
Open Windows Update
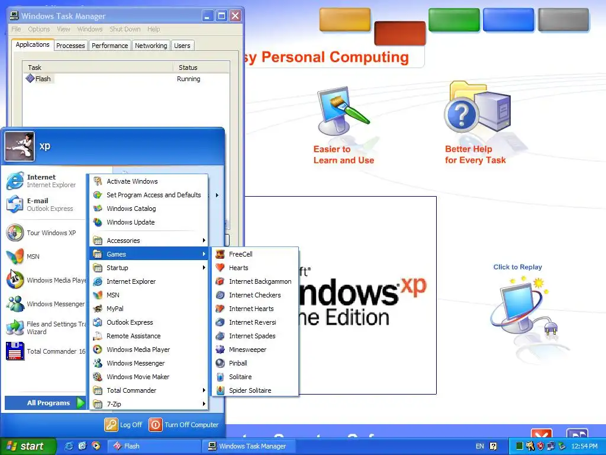pos(149,222)
